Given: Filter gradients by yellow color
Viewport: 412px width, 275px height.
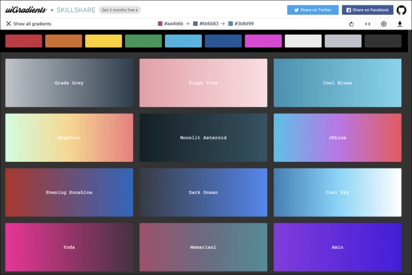Looking at the screenshot, I should coord(104,41).
